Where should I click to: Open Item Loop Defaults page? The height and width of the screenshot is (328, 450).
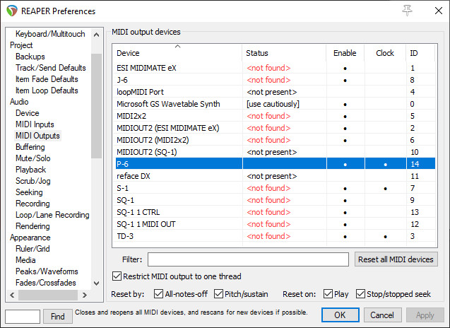[x=47, y=90]
